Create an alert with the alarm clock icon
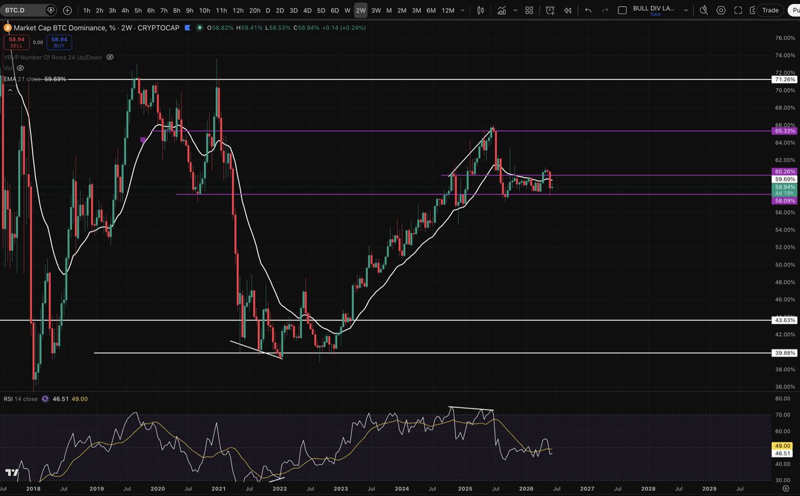The image size is (800, 496). click(550, 10)
